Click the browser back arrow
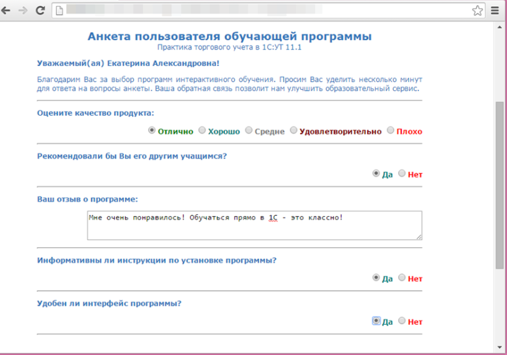507x355 pixels. (6, 10)
